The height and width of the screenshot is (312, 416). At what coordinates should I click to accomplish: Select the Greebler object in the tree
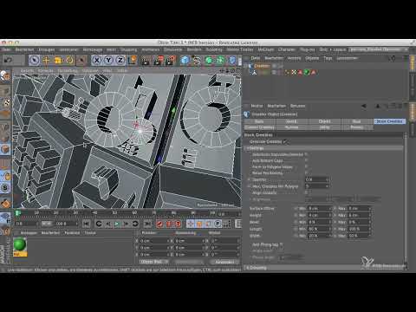coord(262,66)
